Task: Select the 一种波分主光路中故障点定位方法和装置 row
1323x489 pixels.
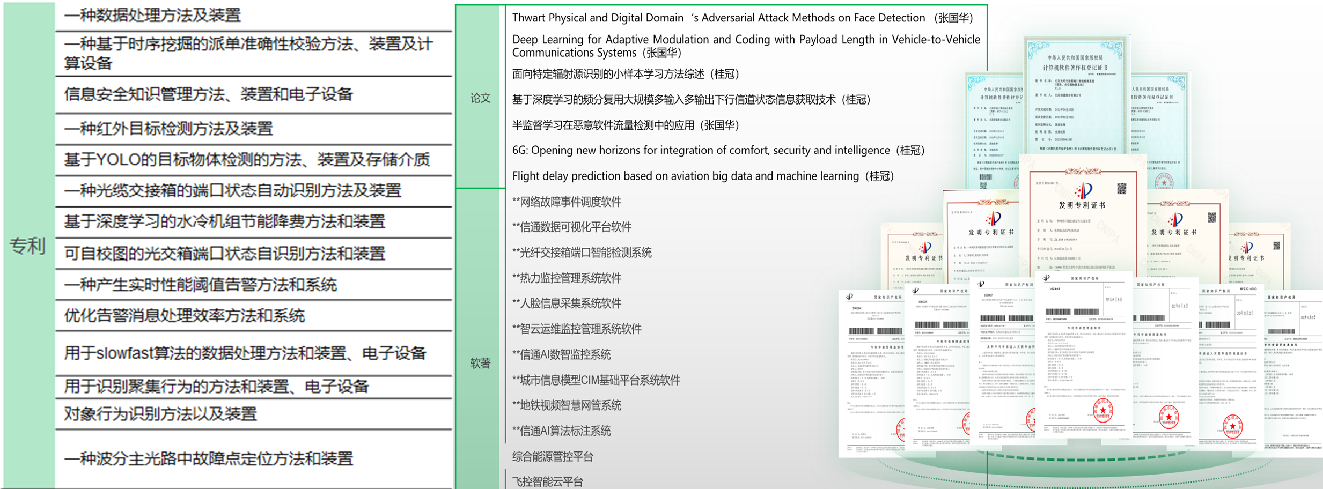Action: click(x=208, y=459)
